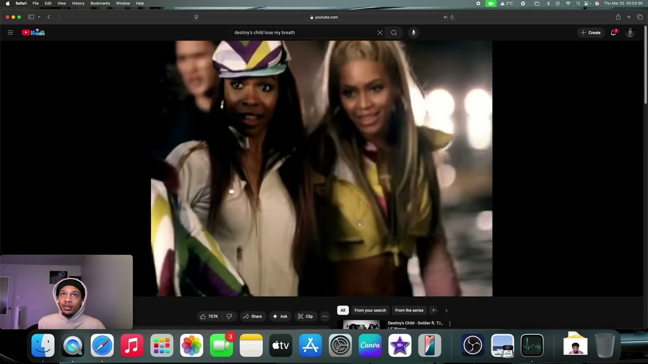Screen dimensions: 648x364
Task: Click the YouTube logo to go home
Action: pyautogui.click(x=33, y=32)
